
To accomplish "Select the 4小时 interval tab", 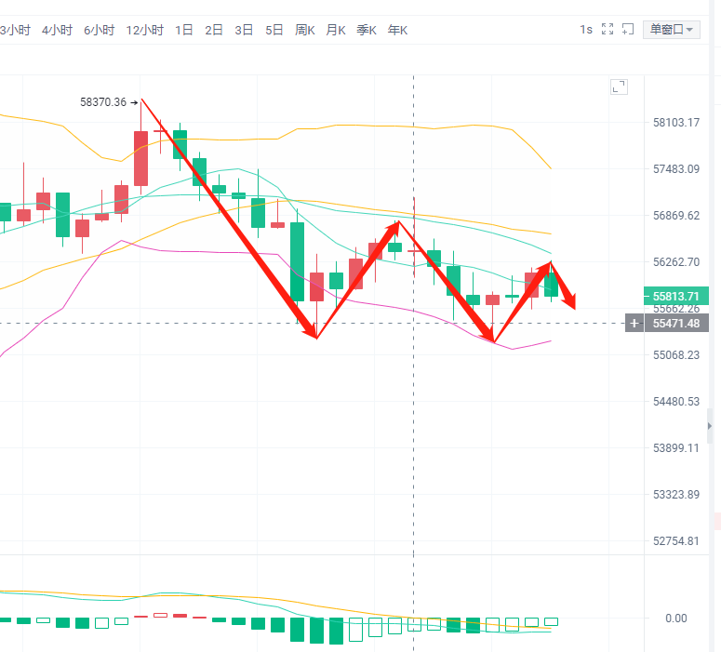I will tap(57, 30).
